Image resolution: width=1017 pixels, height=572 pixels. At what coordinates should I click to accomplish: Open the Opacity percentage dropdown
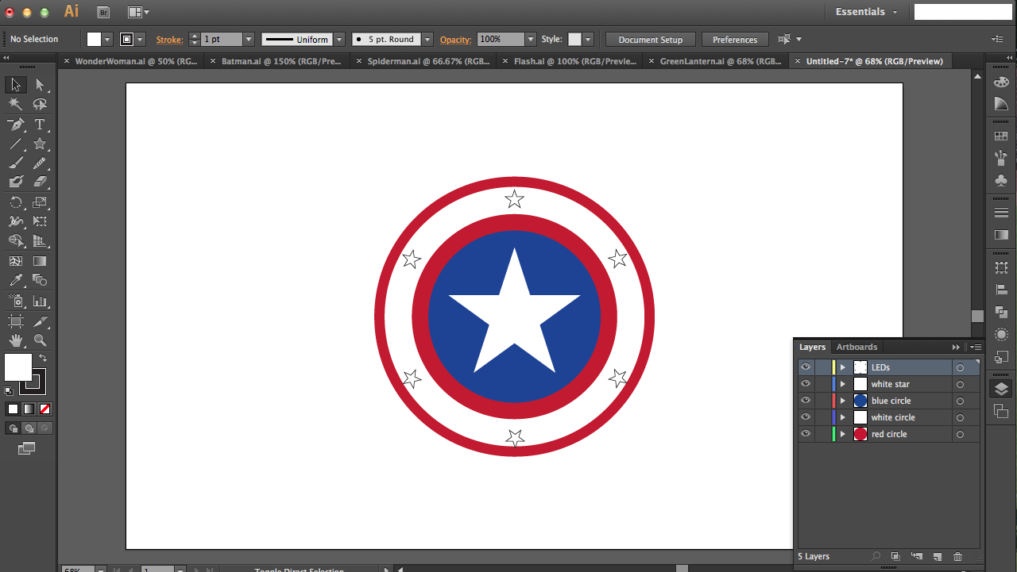coord(531,39)
